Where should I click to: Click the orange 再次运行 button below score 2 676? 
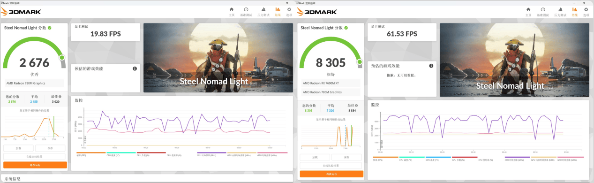click(35, 165)
